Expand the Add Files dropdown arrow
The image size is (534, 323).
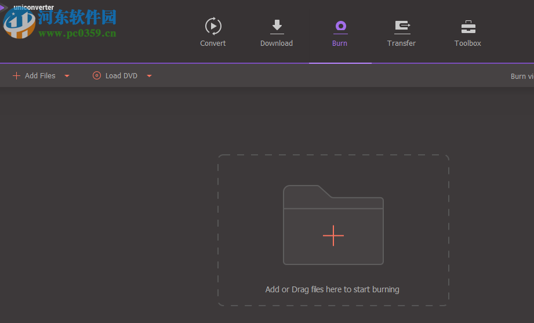pyautogui.click(x=67, y=76)
